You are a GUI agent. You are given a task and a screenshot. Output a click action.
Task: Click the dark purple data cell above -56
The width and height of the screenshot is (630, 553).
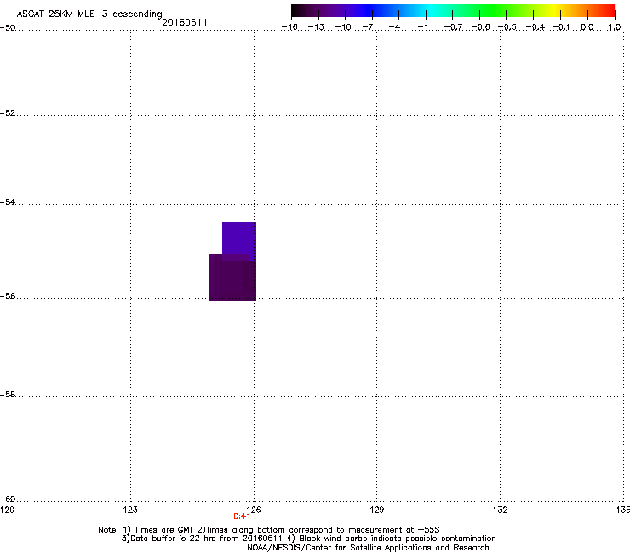[232, 279]
